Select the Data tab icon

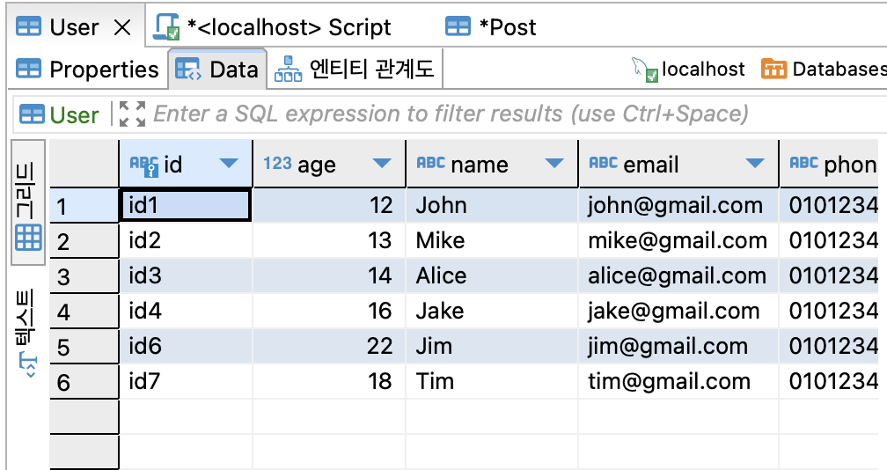coord(187,69)
